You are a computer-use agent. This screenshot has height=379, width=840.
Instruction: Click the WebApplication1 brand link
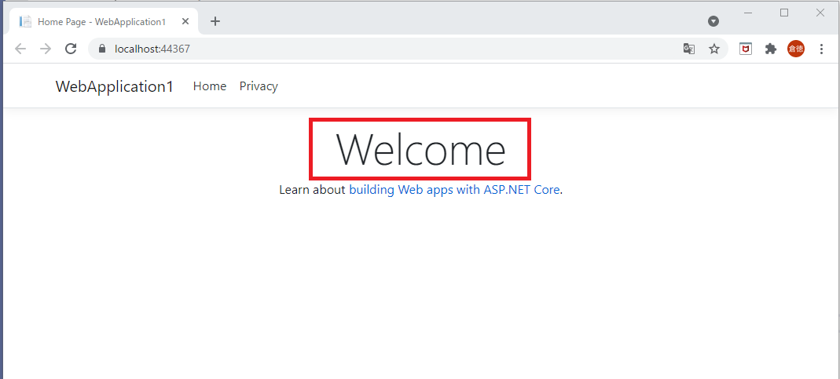(114, 86)
